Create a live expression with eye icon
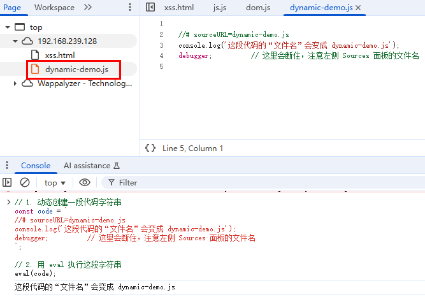Viewport: 425px width, 297px height. [x=85, y=182]
